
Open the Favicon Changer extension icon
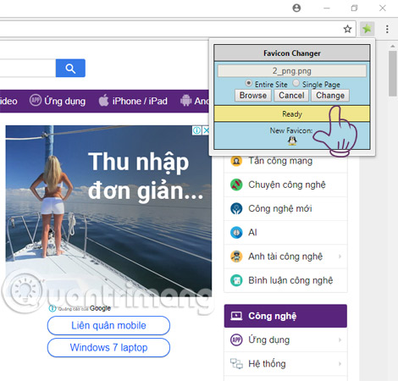pos(367,29)
